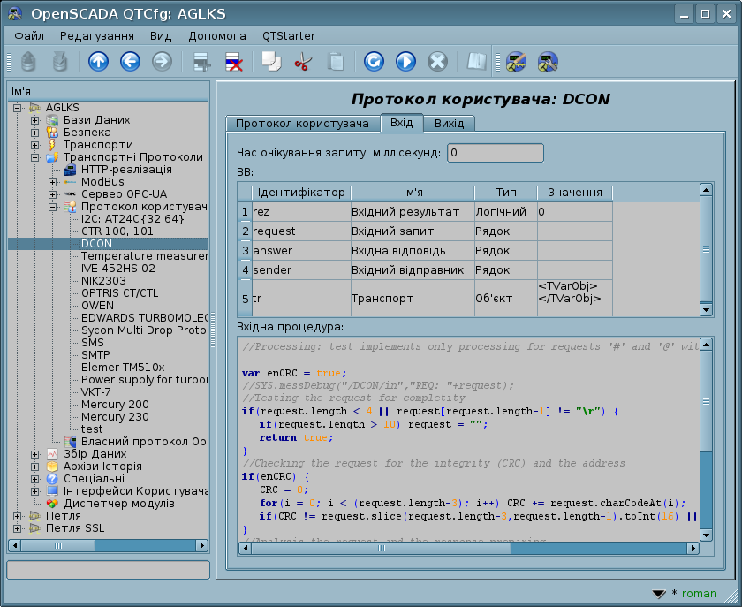Click the Cut scissors icon

(x=303, y=61)
